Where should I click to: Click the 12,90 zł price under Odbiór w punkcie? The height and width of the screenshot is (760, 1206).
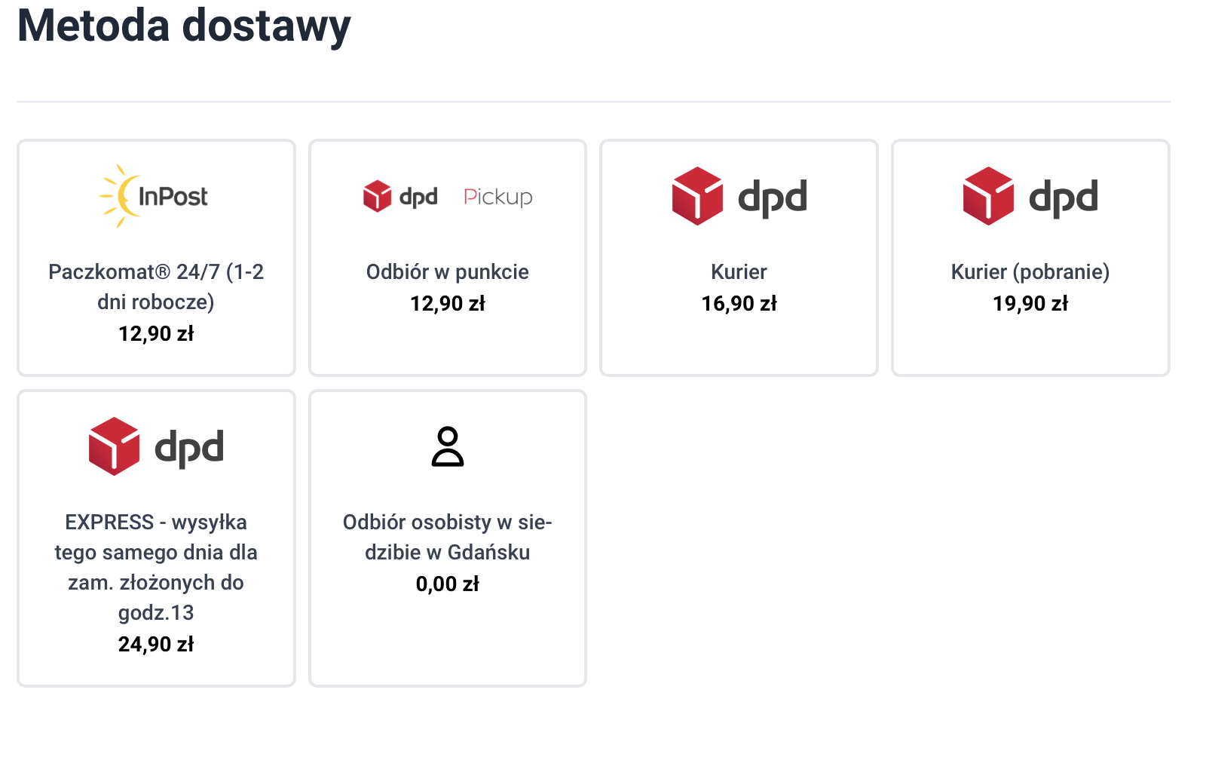coord(447,303)
